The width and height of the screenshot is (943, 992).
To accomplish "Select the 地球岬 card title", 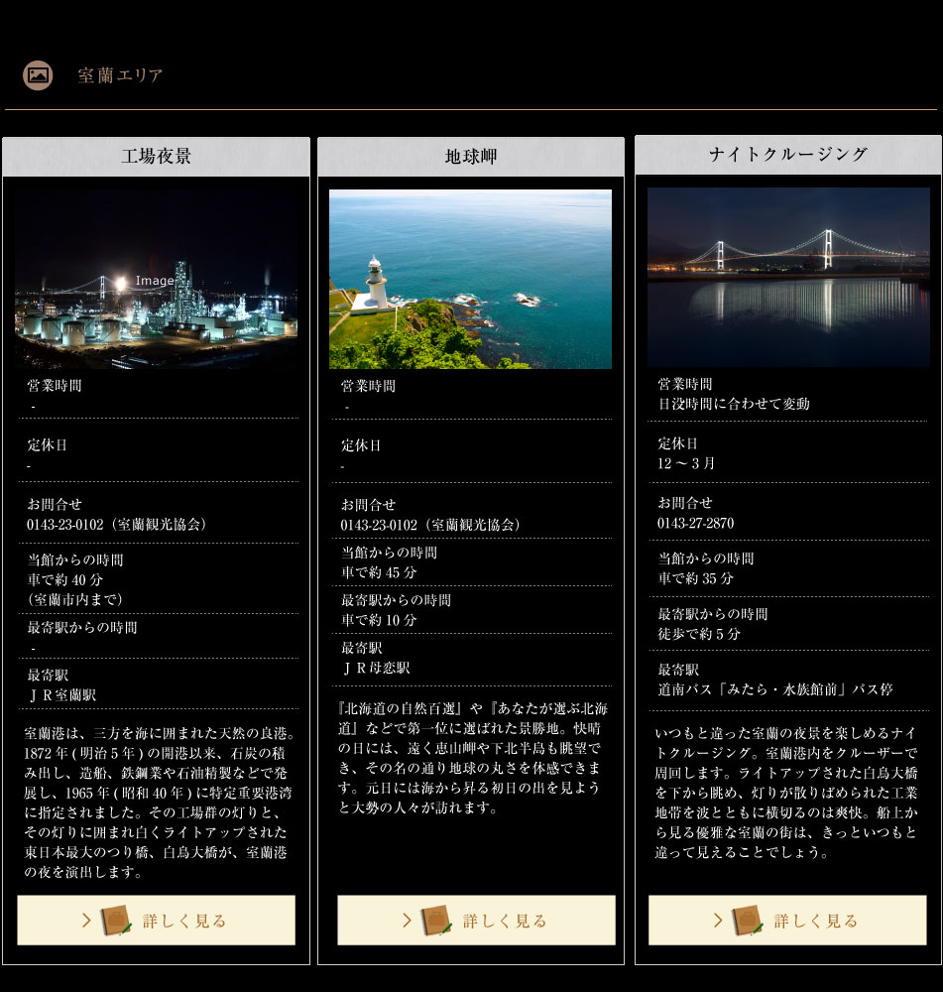I will pyautogui.click(x=471, y=157).
